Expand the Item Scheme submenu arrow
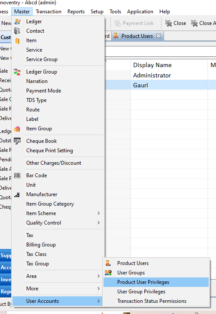This screenshot has height=314, width=216. [x=99, y=213]
